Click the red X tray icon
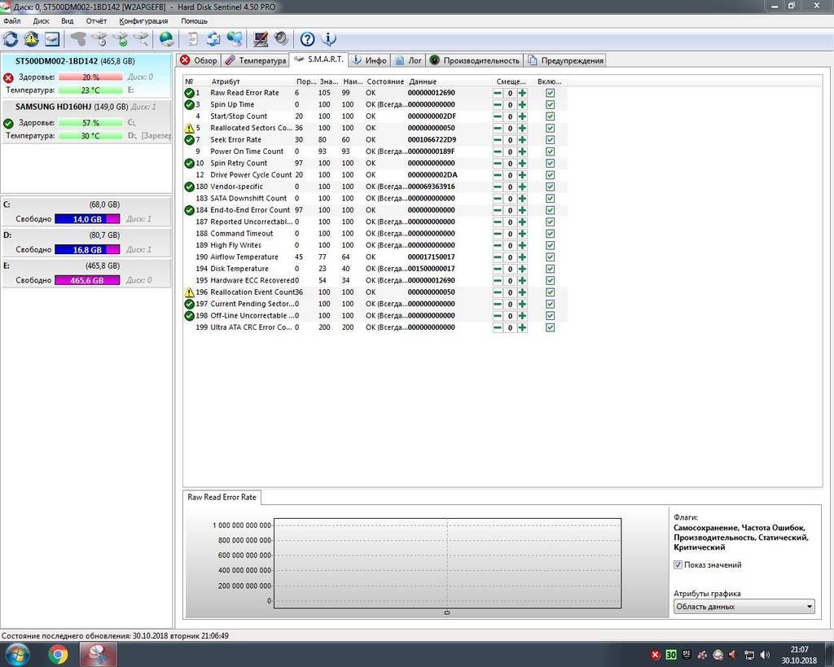Viewport: 834px width, 667px height. (x=656, y=654)
